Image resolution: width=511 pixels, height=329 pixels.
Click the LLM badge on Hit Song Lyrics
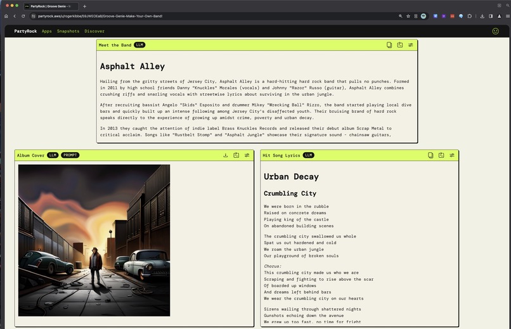[x=309, y=155]
